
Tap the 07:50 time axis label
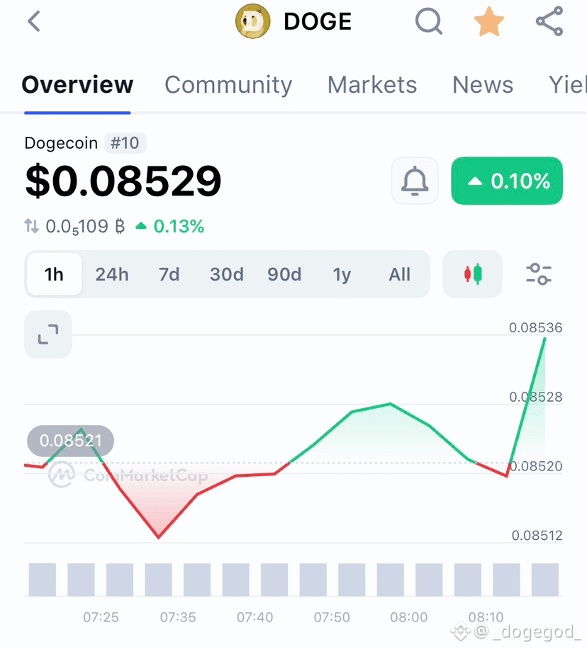(332, 617)
